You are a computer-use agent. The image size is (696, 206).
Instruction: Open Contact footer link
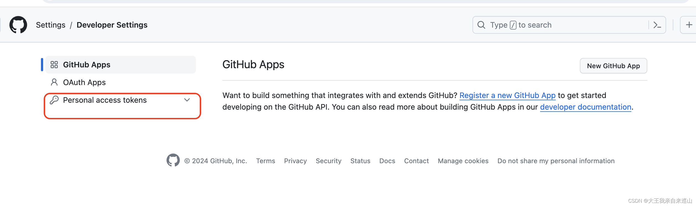coord(417,161)
